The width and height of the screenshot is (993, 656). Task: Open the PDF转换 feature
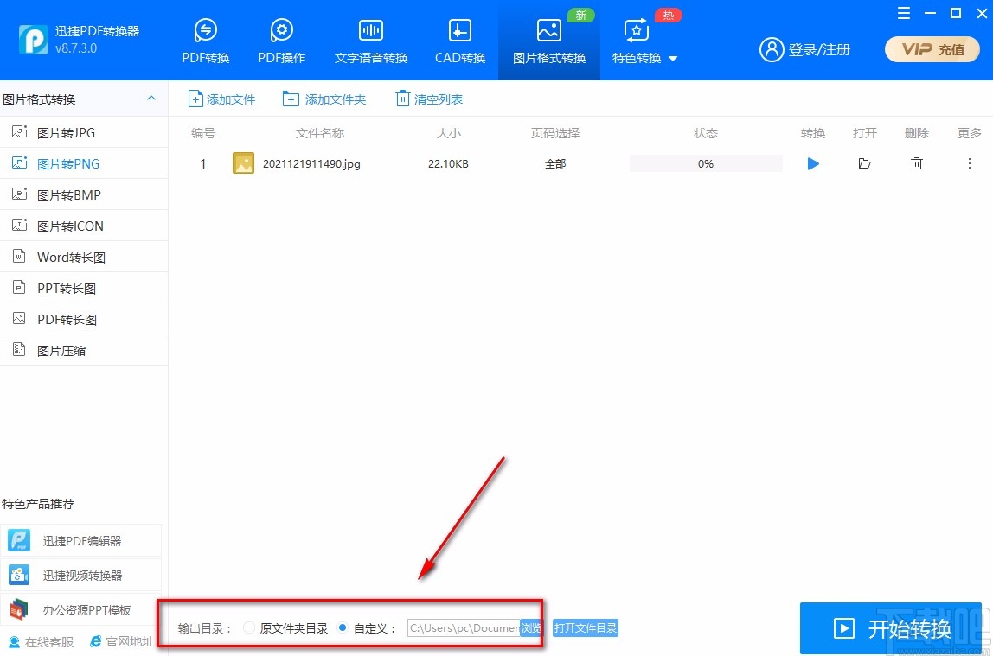pyautogui.click(x=205, y=39)
